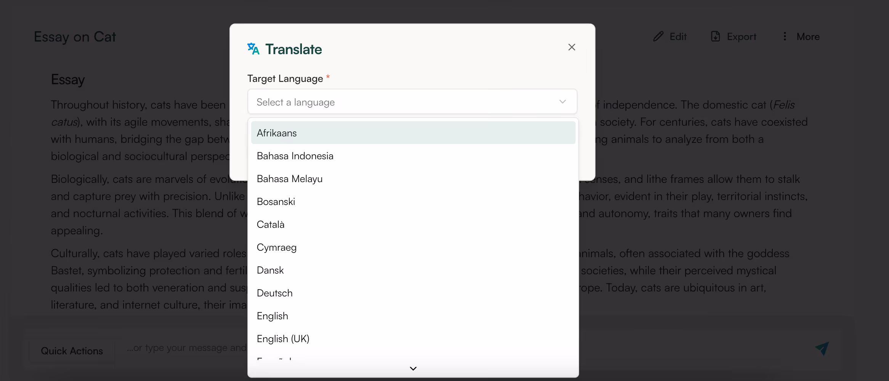
Task: Select Deutsch from the language list
Action: tap(274, 293)
